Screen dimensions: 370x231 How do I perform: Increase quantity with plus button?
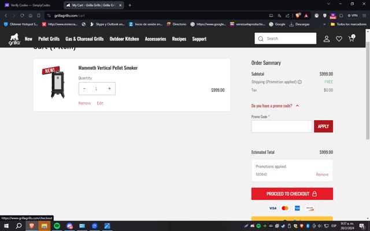(109, 88)
